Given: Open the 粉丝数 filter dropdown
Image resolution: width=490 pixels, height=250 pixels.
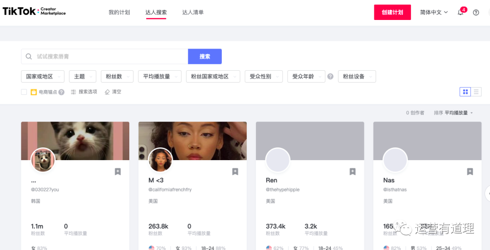Looking at the screenshot, I should click(117, 77).
